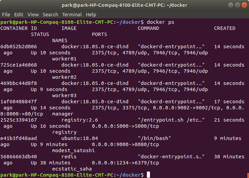
Task: Close the terminal window
Action: (244, 5)
